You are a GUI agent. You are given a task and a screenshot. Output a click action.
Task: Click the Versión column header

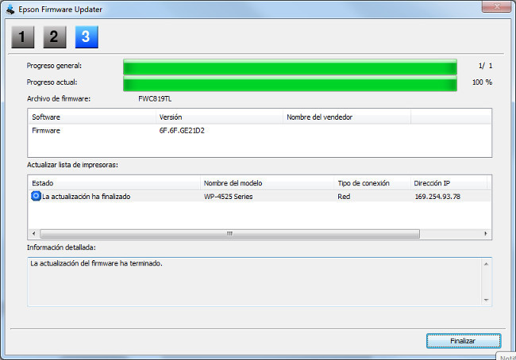click(219, 117)
